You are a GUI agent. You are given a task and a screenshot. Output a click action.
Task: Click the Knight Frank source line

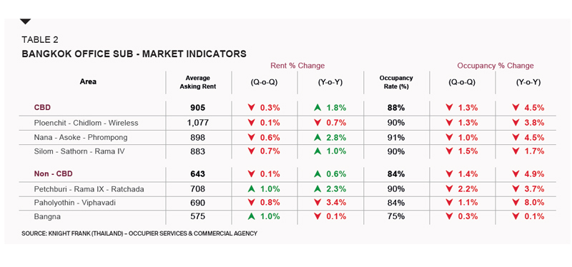pyautogui.click(x=139, y=233)
